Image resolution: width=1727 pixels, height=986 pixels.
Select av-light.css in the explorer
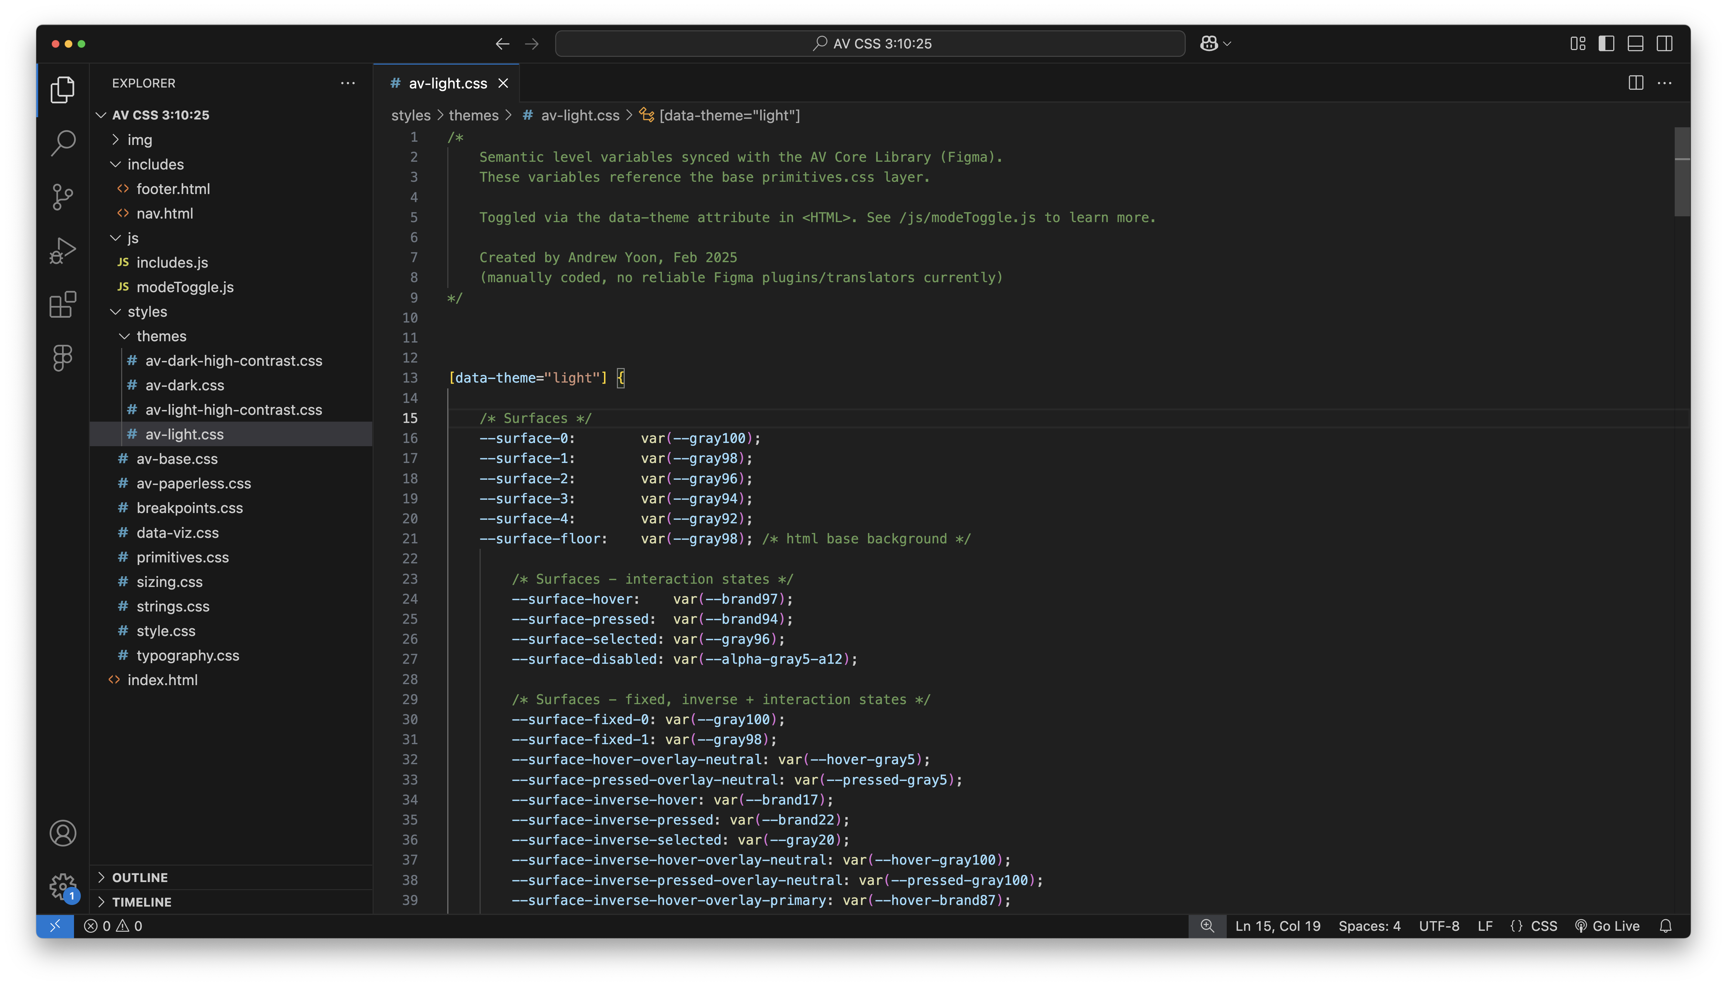click(x=230, y=434)
